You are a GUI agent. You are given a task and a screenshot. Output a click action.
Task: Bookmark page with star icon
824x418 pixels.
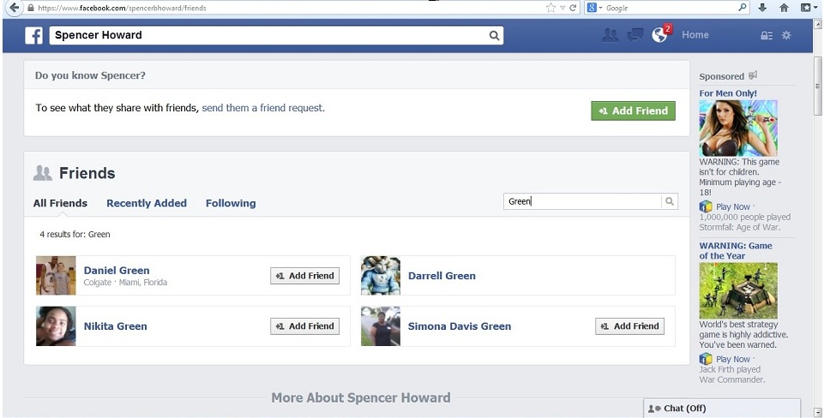(550, 8)
